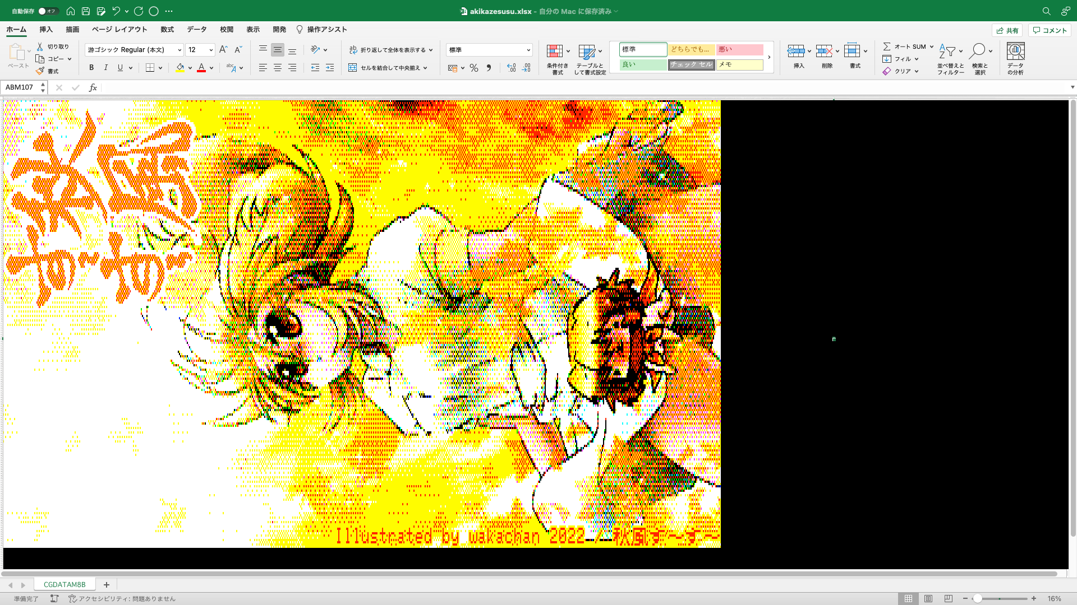Align text right

[292, 68]
